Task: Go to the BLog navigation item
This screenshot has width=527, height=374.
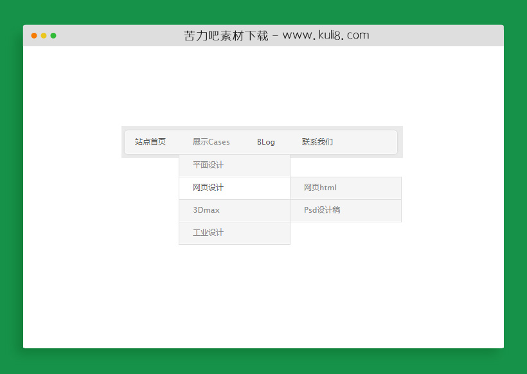Action: click(265, 142)
